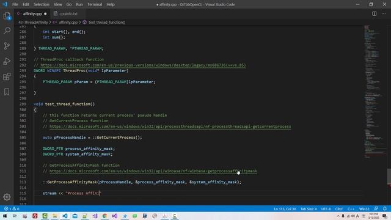Change file encoding UTF-8
The image size is (391, 220).
[x=326, y=209]
